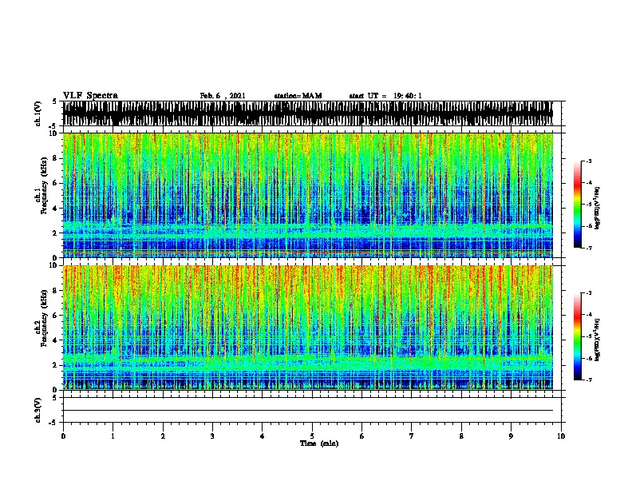
Task: Click the "8" kHz tick of ch.1 spectrogram
Action: 55,158
